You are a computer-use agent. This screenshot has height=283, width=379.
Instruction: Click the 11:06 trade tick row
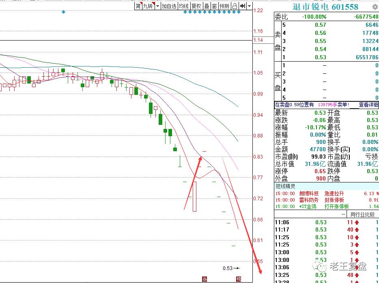[327, 223]
